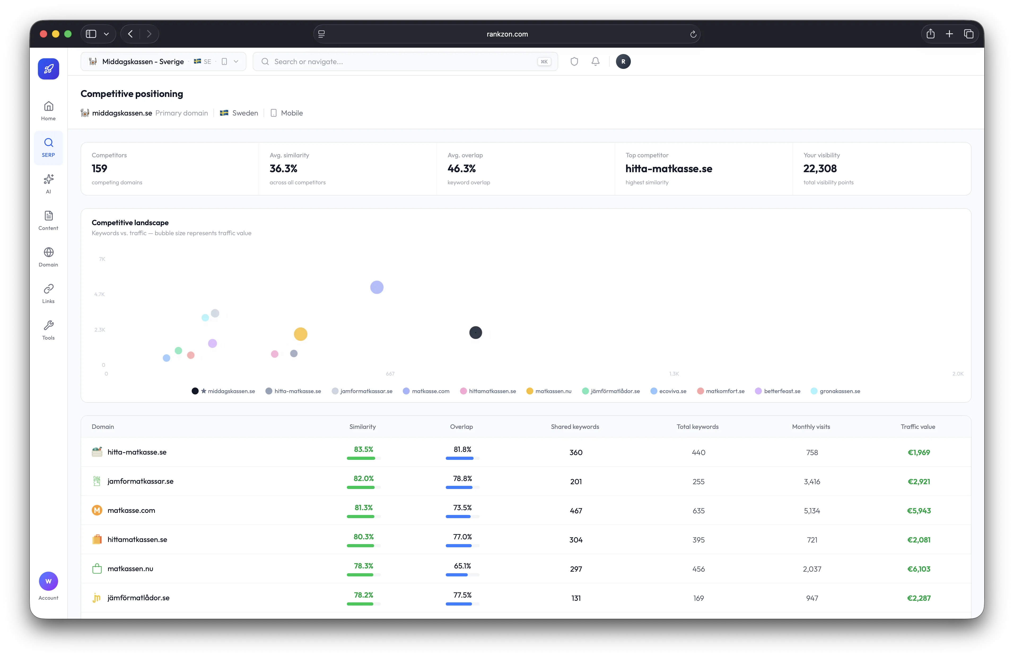Open matkassen.nu domain row link

[130, 569]
